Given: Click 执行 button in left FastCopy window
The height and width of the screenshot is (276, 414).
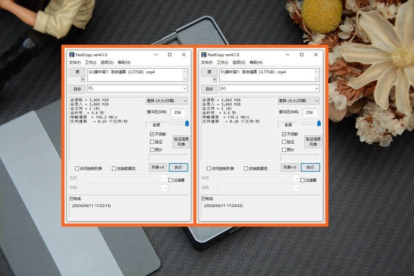Looking at the screenshot, I should pos(178,167).
